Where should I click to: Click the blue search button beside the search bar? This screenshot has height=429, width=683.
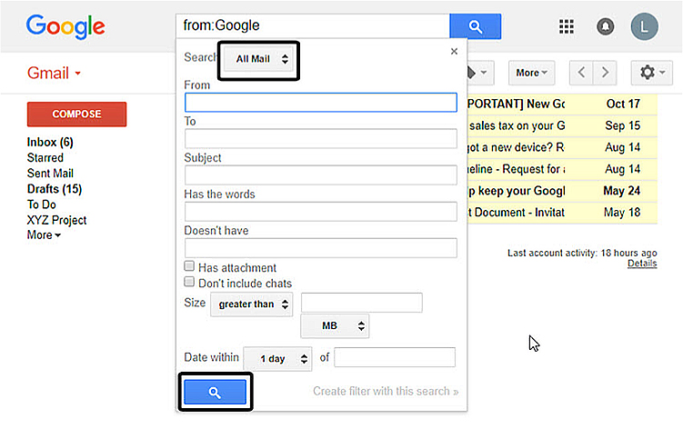476,26
